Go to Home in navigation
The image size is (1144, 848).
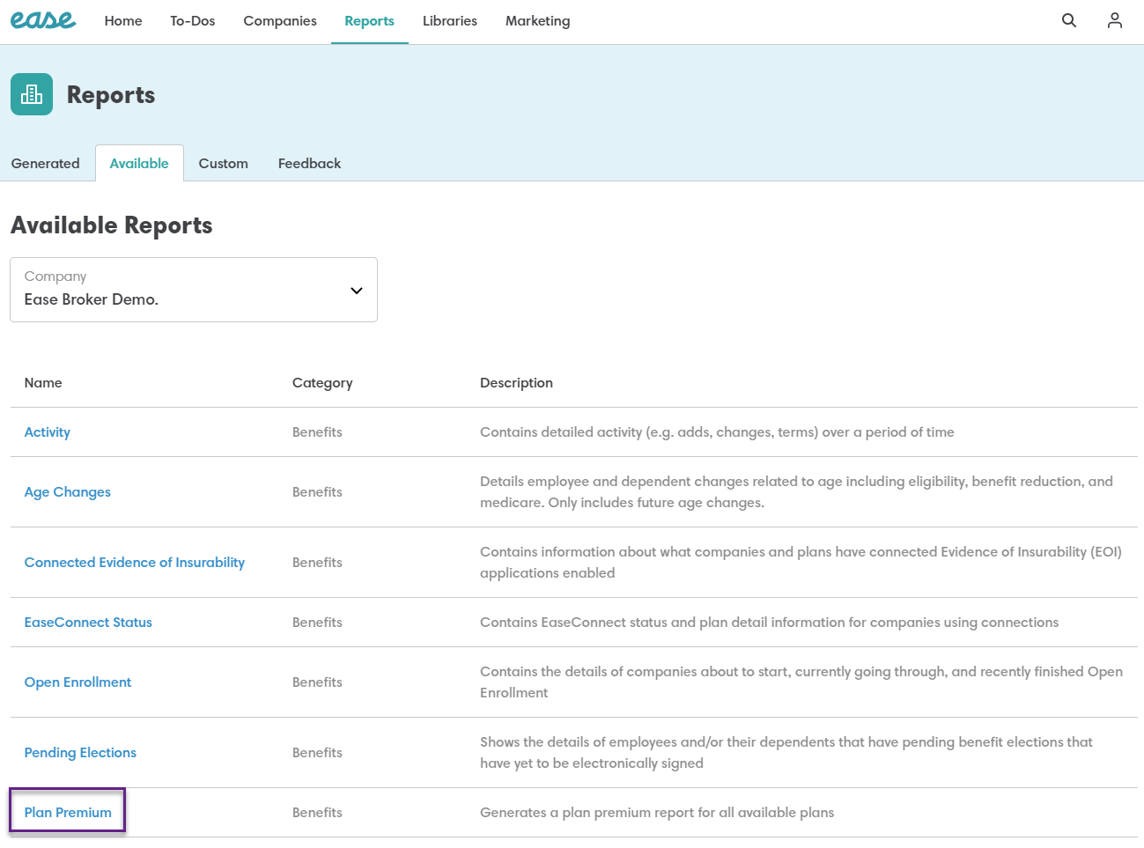(123, 21)
